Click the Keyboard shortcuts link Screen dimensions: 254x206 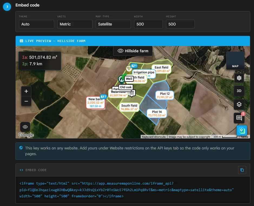pos(154,137)
